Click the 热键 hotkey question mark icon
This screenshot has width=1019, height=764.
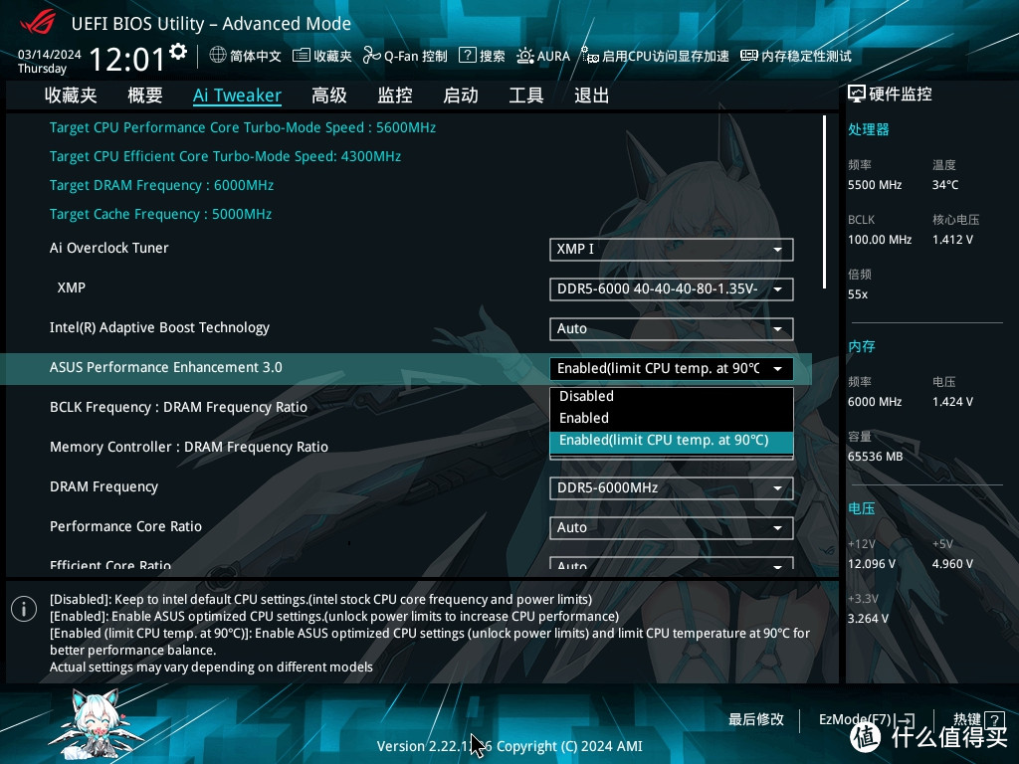coord(994,719)
